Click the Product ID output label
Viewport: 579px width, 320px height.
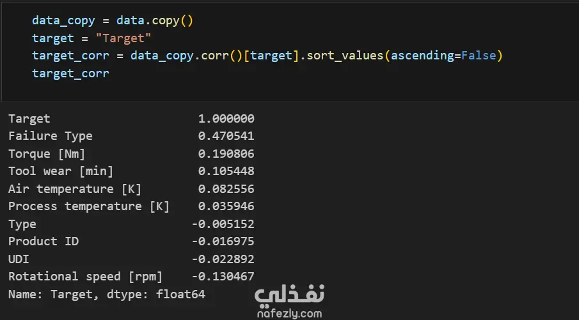click(44, 241)
